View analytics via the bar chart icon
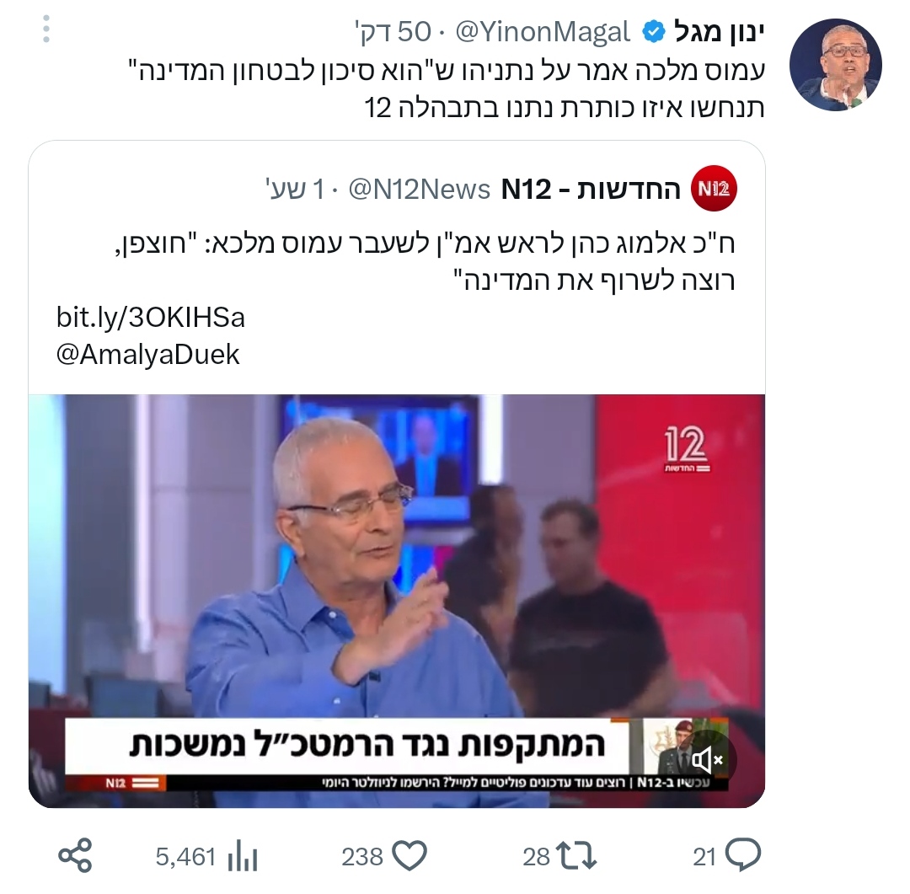The width and height of the screenshot is (910, 894). [x=243, y=857]
